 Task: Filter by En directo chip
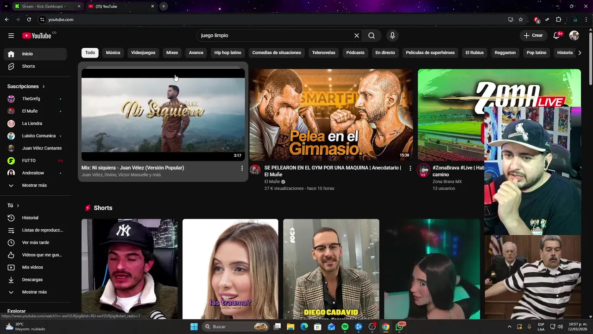click(385, 53)
